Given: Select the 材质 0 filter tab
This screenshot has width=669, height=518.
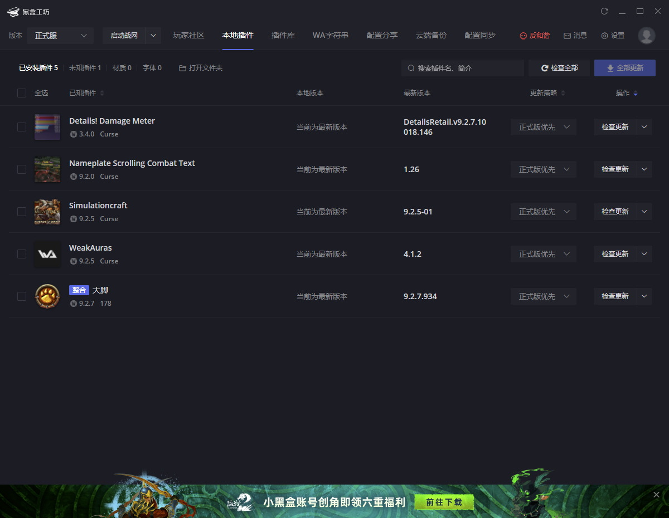Looking at the screenshot, I should click(x=122, y=68).
